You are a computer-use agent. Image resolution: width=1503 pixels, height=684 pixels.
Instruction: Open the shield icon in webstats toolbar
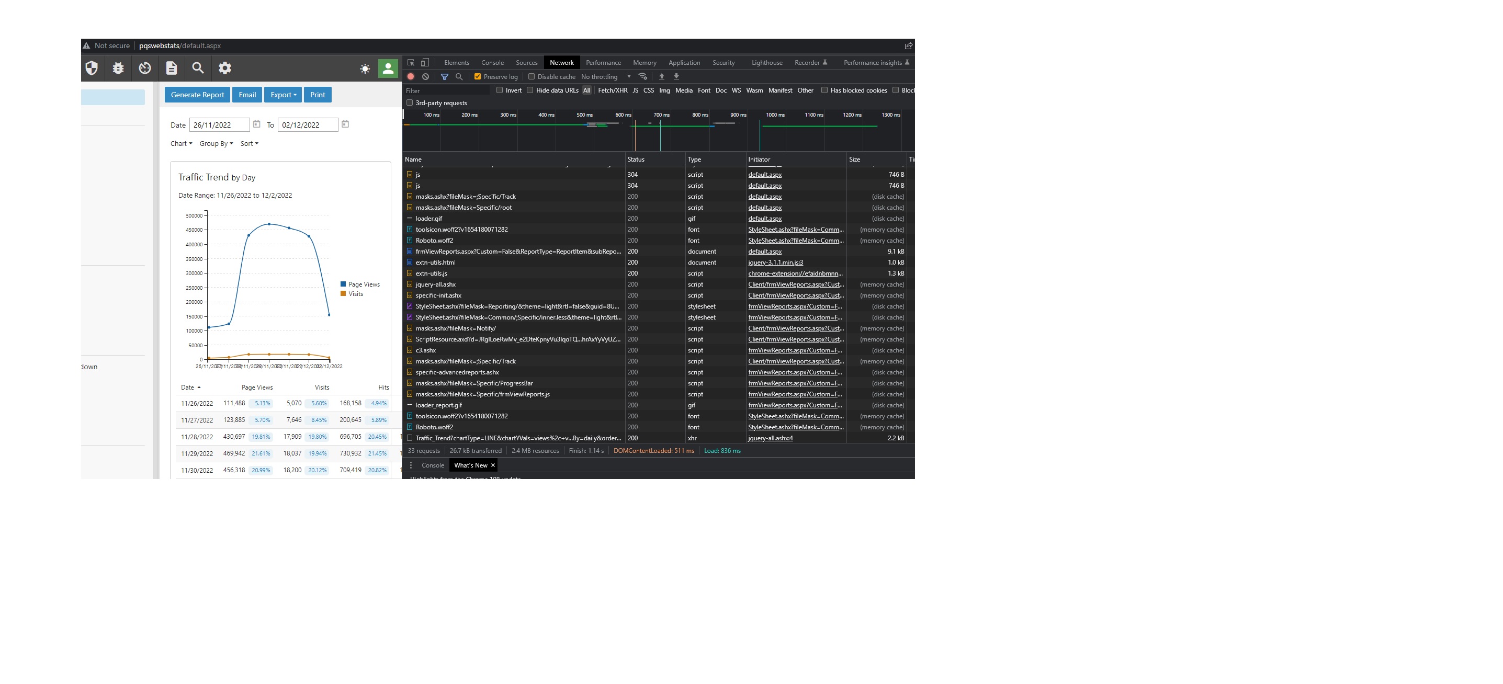[92, 68]
